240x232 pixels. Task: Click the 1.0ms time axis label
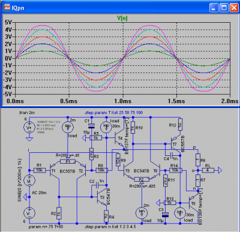coord(122,101)
